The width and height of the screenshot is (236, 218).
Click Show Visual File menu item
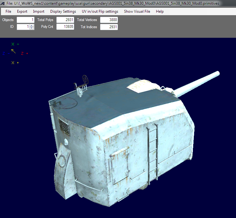coord(137,11)
